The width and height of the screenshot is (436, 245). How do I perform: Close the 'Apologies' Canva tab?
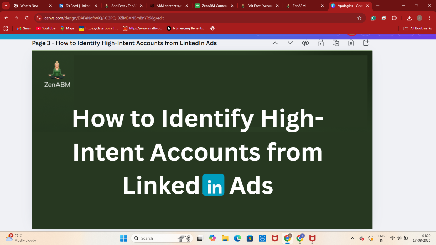tap(368, 6)
